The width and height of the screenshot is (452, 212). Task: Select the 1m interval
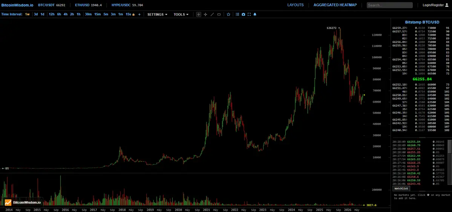coord(121,14)
